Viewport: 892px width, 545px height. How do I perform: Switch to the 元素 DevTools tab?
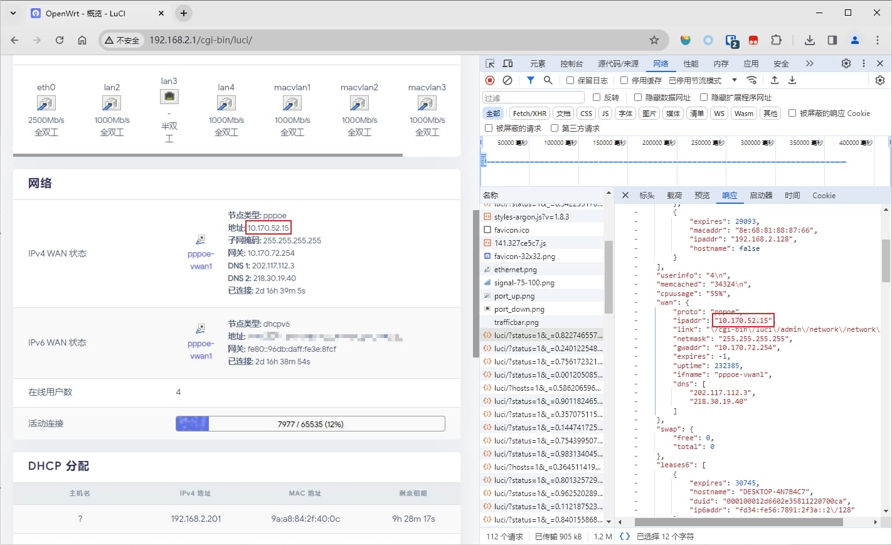tap(538, 63)
